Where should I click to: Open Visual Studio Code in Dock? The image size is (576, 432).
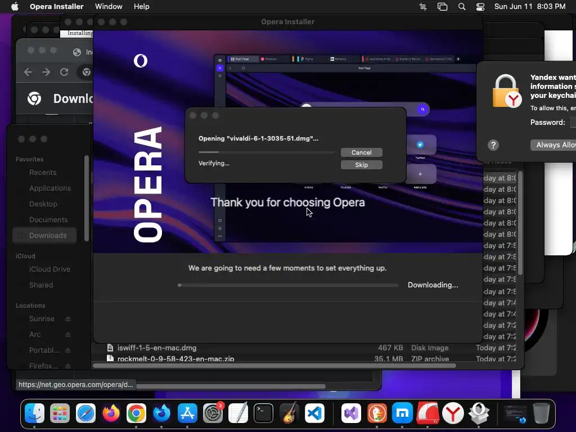point(315,413)
